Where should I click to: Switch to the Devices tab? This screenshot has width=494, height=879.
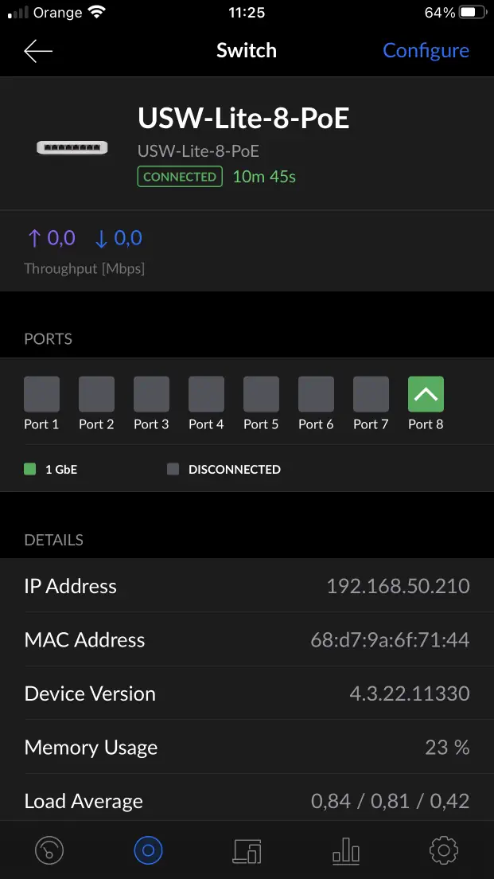coord(148,851)
